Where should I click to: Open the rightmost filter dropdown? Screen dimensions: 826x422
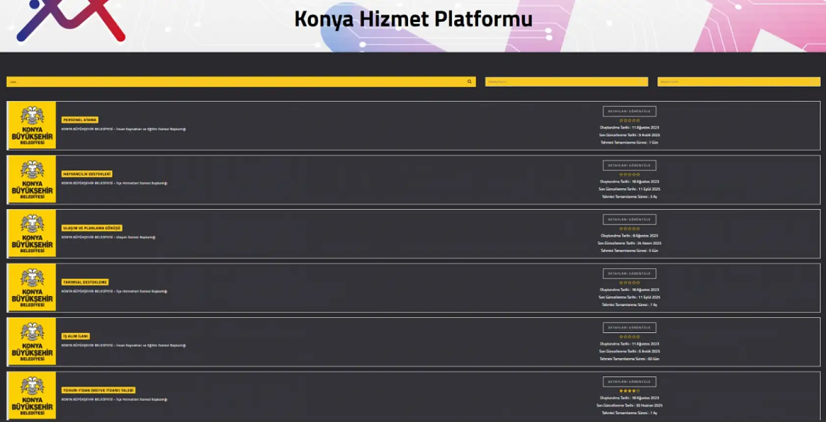[x=740, y=81]
